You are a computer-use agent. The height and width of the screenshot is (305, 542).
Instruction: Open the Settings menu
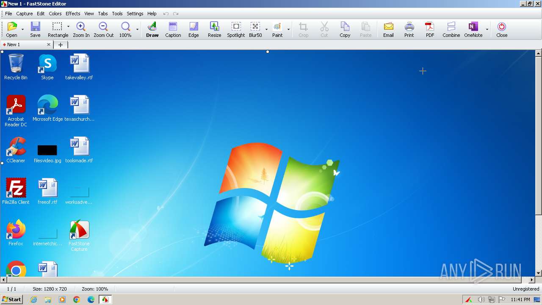click(x=135, y=14)
